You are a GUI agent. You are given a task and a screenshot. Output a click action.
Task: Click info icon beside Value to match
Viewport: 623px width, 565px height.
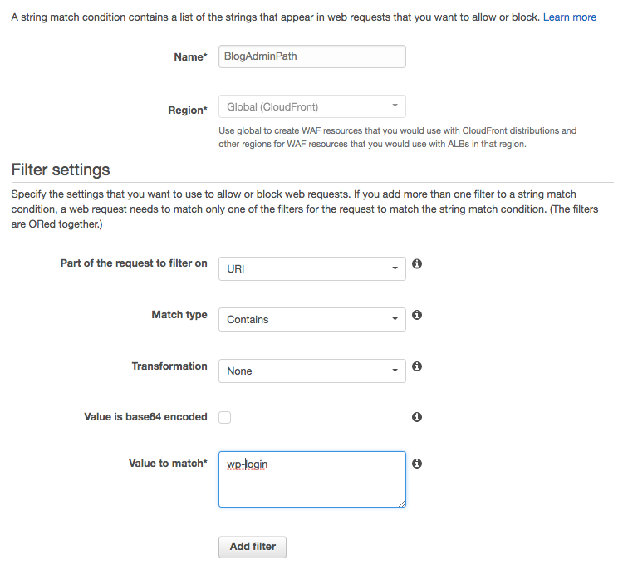(x=417, y=464)
